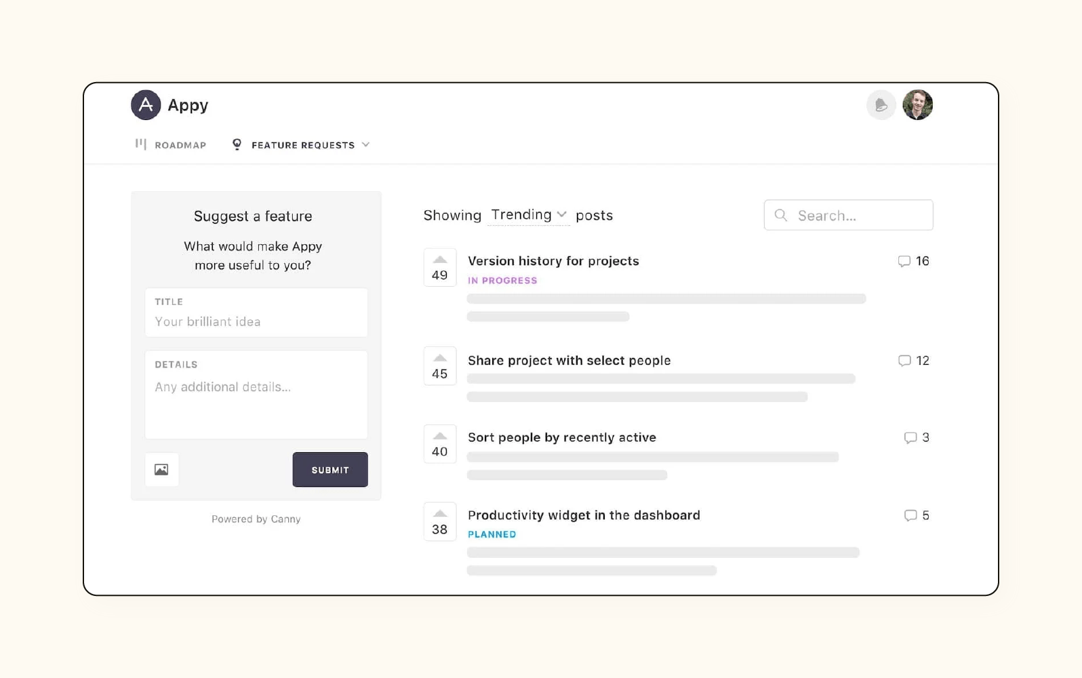Click the search magnifier icon
The image size is (1082, 678).
pyautogui.click(x=780, y=215)
